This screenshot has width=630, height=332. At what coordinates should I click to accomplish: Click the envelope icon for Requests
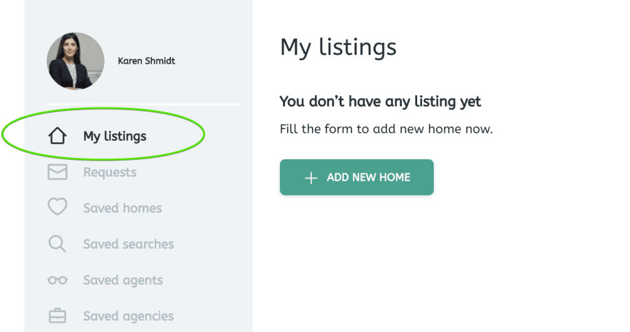(x=57, y=172)
